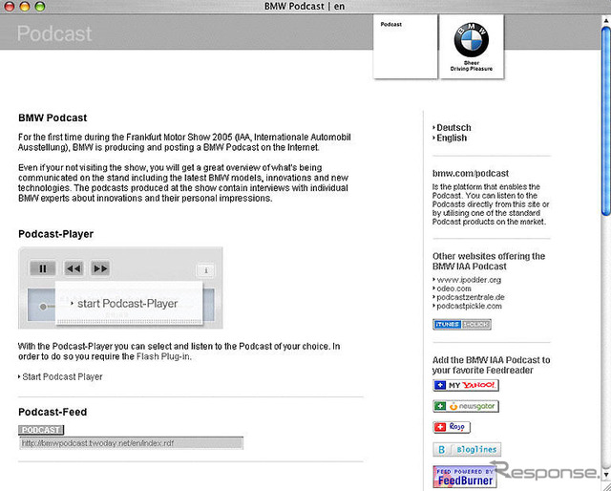Screen dimensions: 611x491
Task: Minimize window with the yellow button
Action: (25, 7)
